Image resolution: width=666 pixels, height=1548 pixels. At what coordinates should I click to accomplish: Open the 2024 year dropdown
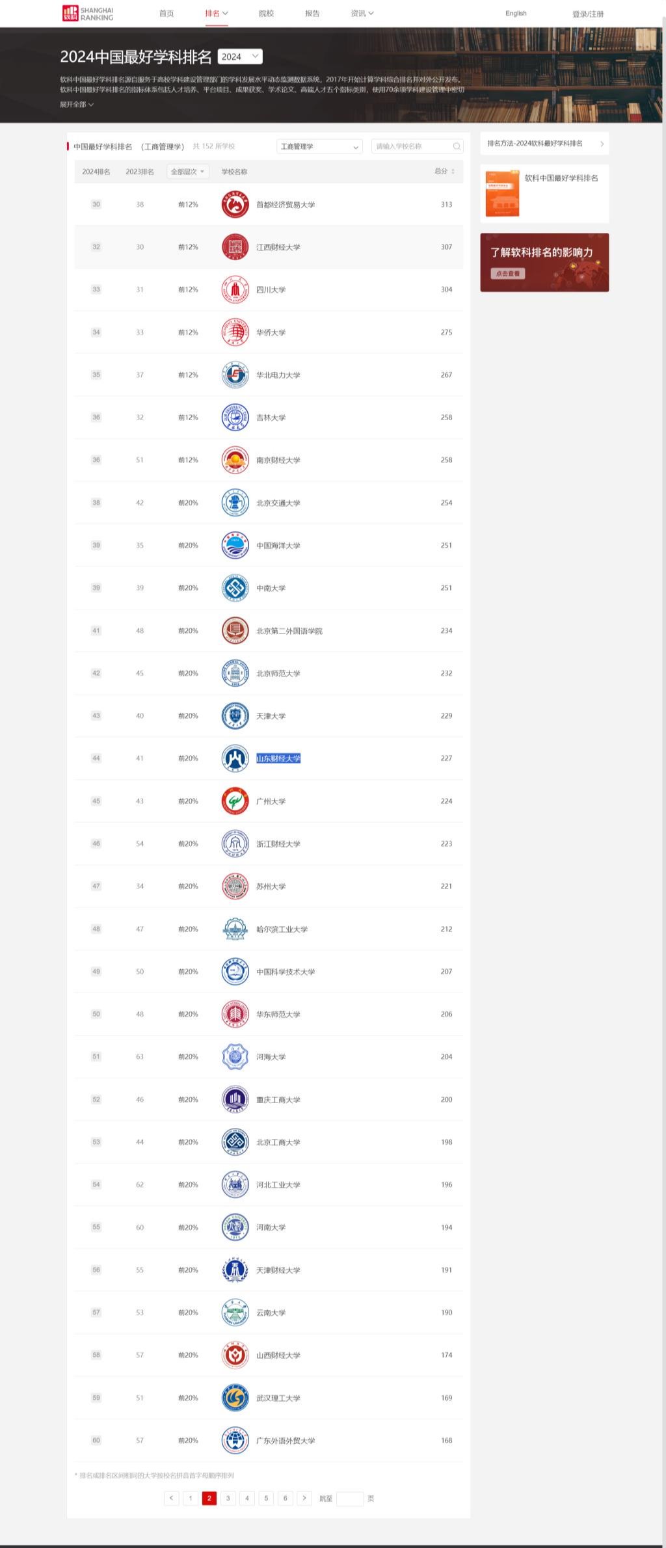click(x=240, y=57)
